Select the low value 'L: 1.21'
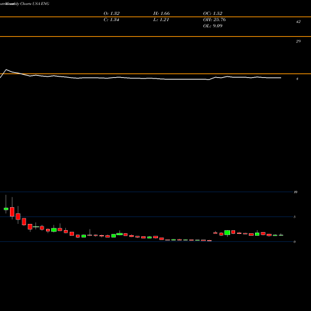Viewport: 311px width, 311px height. click(x=161, y=19)
